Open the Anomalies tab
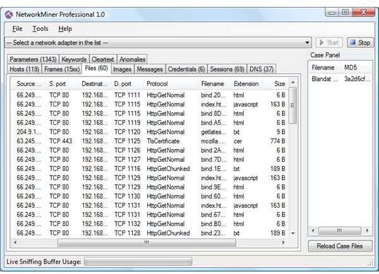379x274 pixels. (x=132, y=59)
